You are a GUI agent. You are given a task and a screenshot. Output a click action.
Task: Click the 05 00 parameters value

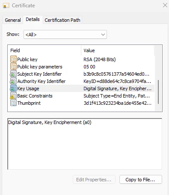point(89,67)
